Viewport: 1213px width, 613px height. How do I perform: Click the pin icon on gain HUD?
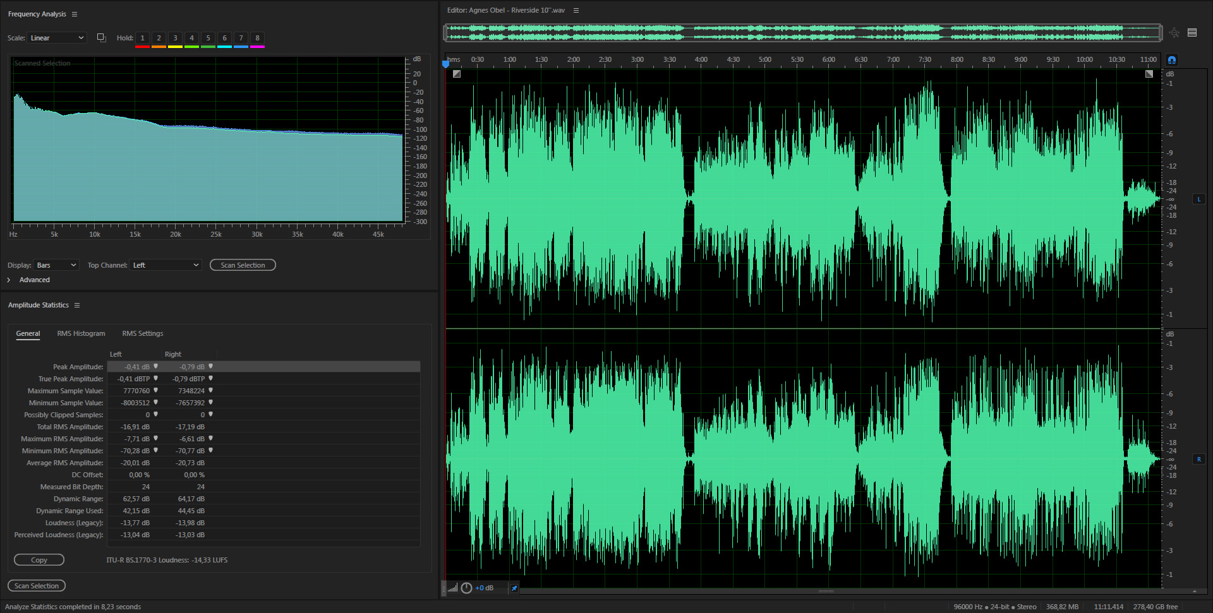514,588
